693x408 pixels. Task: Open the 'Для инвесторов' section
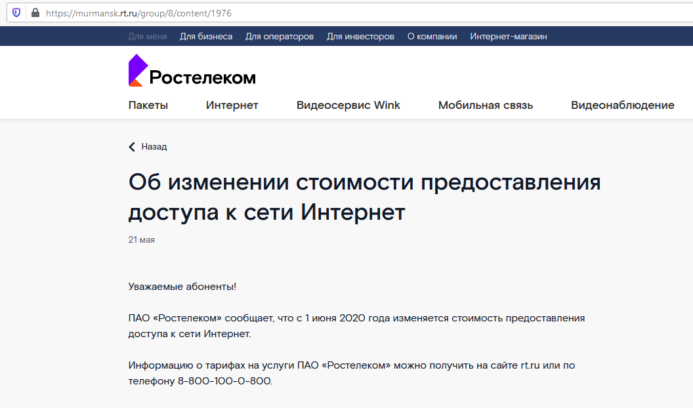360,36
